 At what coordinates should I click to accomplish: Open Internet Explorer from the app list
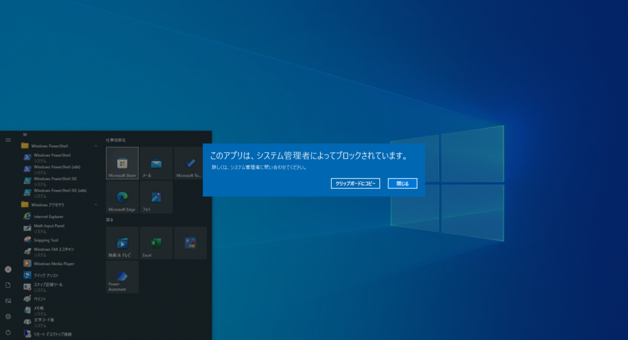click(x=59, y=216)
